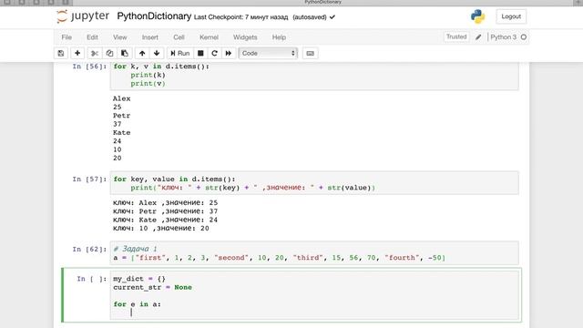Screen dimensions: 583x328
Task: Restart the kernel icon
Action: point(215,53)
